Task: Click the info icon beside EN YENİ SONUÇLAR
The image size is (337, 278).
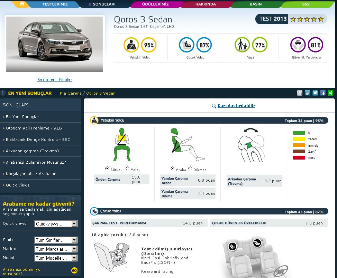Action: pos(3,93)
